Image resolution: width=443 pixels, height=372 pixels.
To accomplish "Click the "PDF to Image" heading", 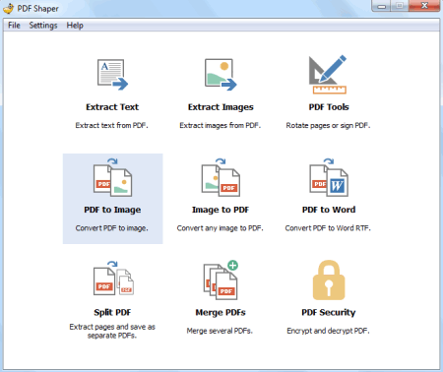I will [112, 210].
